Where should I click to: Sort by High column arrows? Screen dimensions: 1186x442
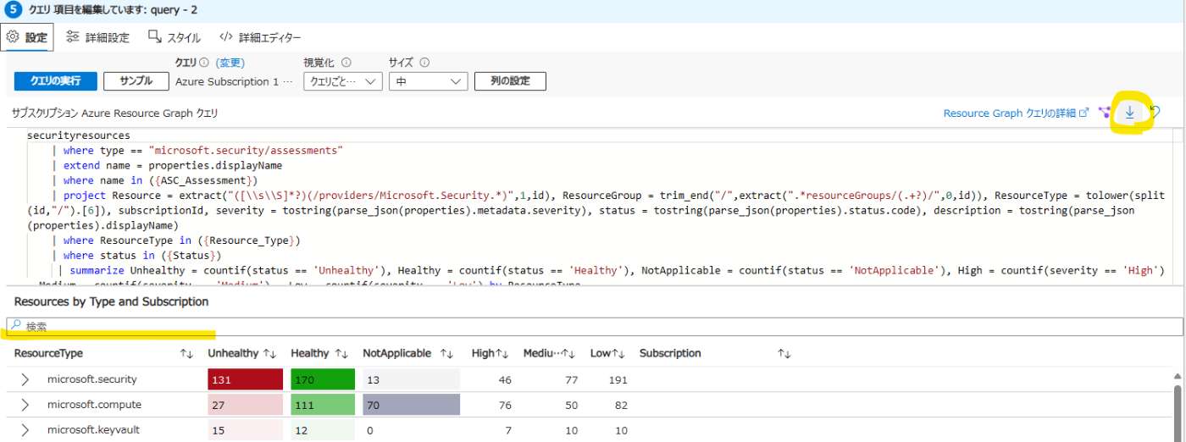coord(502,353)
